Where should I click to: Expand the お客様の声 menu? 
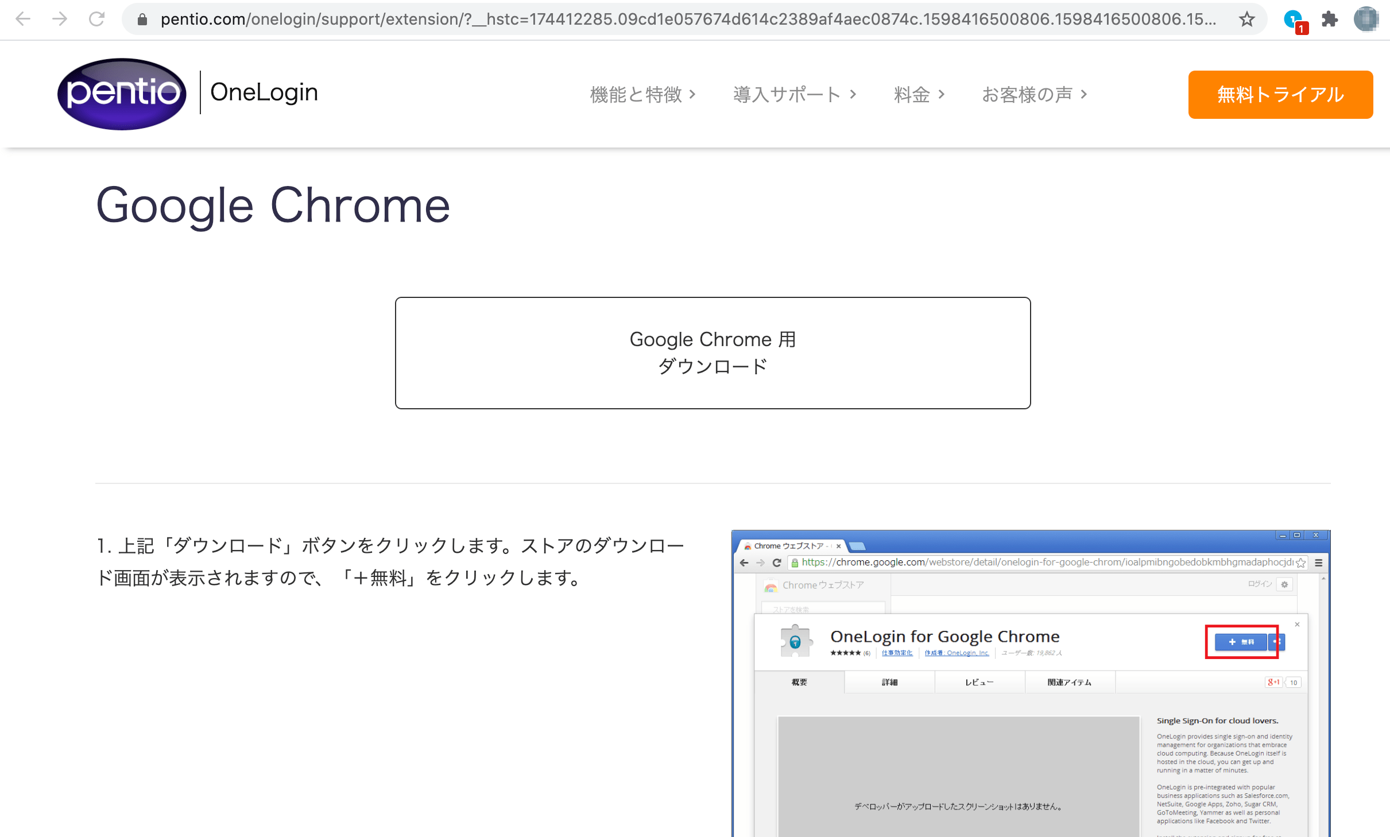pyautogui.click(x=1035, y=94)
